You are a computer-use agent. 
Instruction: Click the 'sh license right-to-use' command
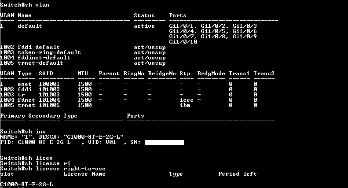click(53, 169)
